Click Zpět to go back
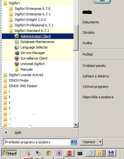 pos(18,133)
